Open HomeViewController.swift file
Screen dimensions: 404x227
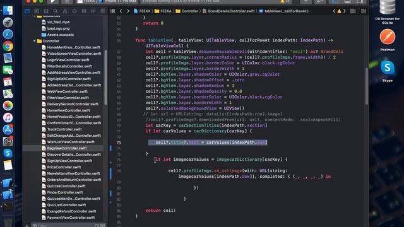(69, 110)
